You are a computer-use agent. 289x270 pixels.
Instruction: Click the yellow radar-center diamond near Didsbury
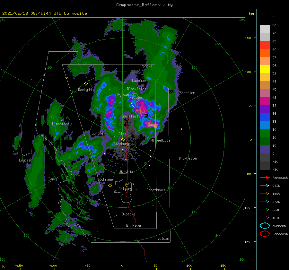pyautogui.click(x=123, y=140)
